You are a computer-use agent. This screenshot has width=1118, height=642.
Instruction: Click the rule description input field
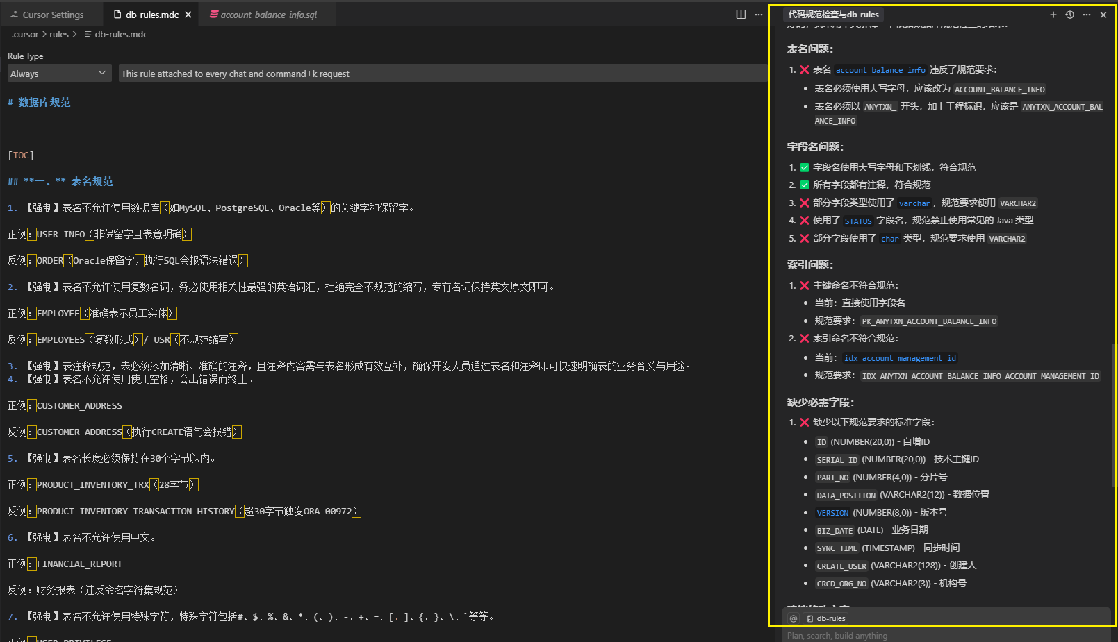442,74
